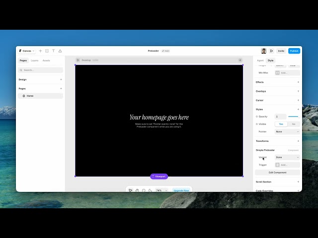This screenshot has height=238, width=318.
Task: Open the user avatar profile
Action: [x=264, y=51]
